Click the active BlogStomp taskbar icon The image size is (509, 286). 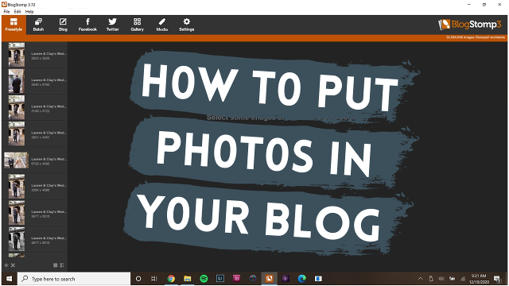click(x=269, y=279)
